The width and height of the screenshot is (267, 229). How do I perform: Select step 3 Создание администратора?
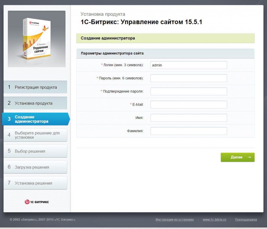tap(36, 119)
